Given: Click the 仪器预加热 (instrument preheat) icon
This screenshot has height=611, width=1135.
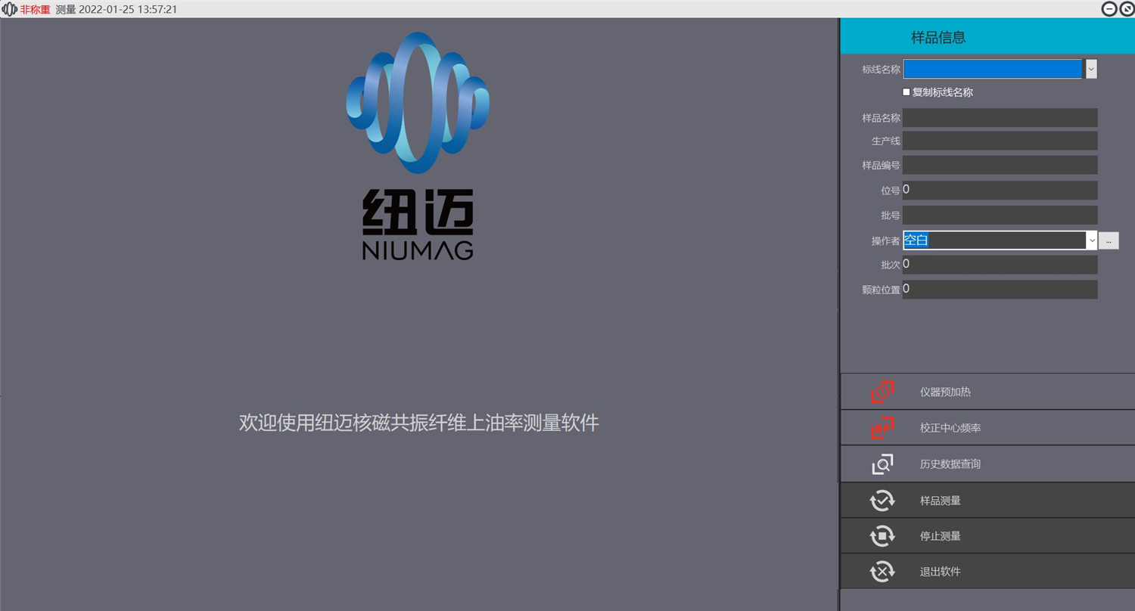Looking at the screenshot, I should (x=882, y=391).
